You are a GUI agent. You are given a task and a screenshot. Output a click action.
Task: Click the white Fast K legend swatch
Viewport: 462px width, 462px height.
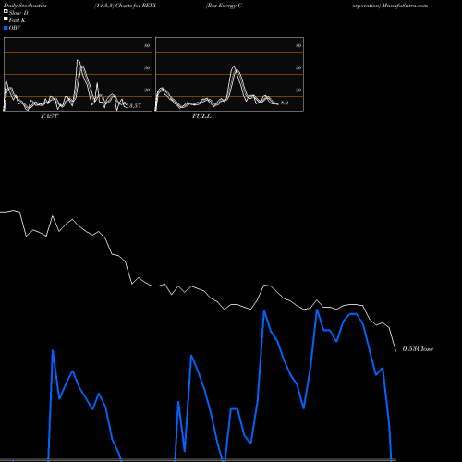[x=6, y=18]
